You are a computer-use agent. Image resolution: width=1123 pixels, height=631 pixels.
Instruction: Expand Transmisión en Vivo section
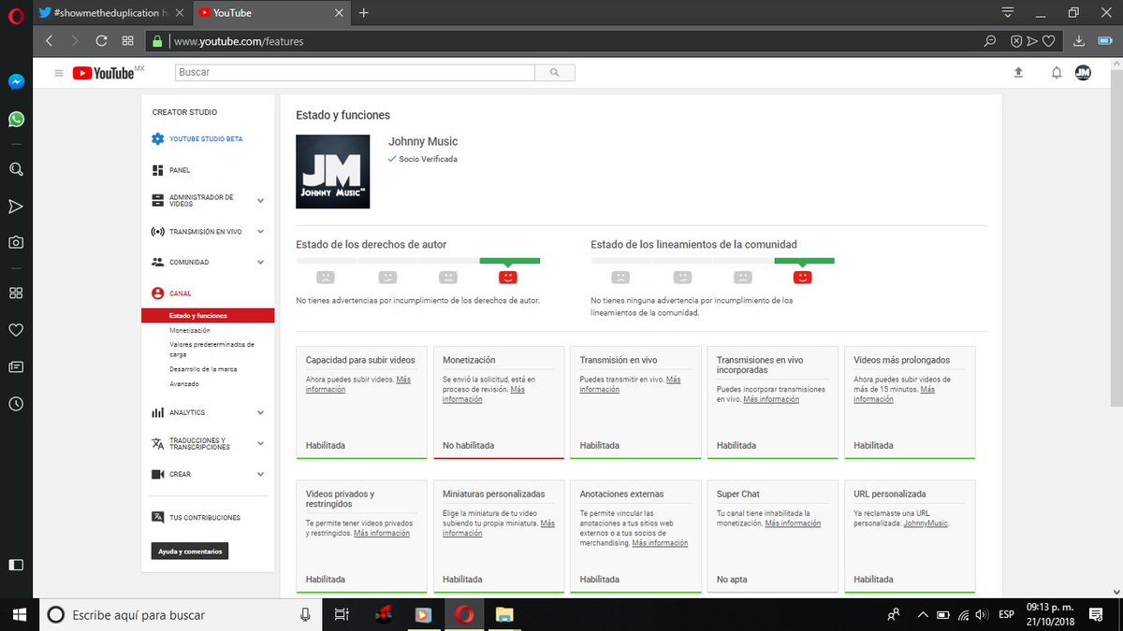(x=260, y=232)
